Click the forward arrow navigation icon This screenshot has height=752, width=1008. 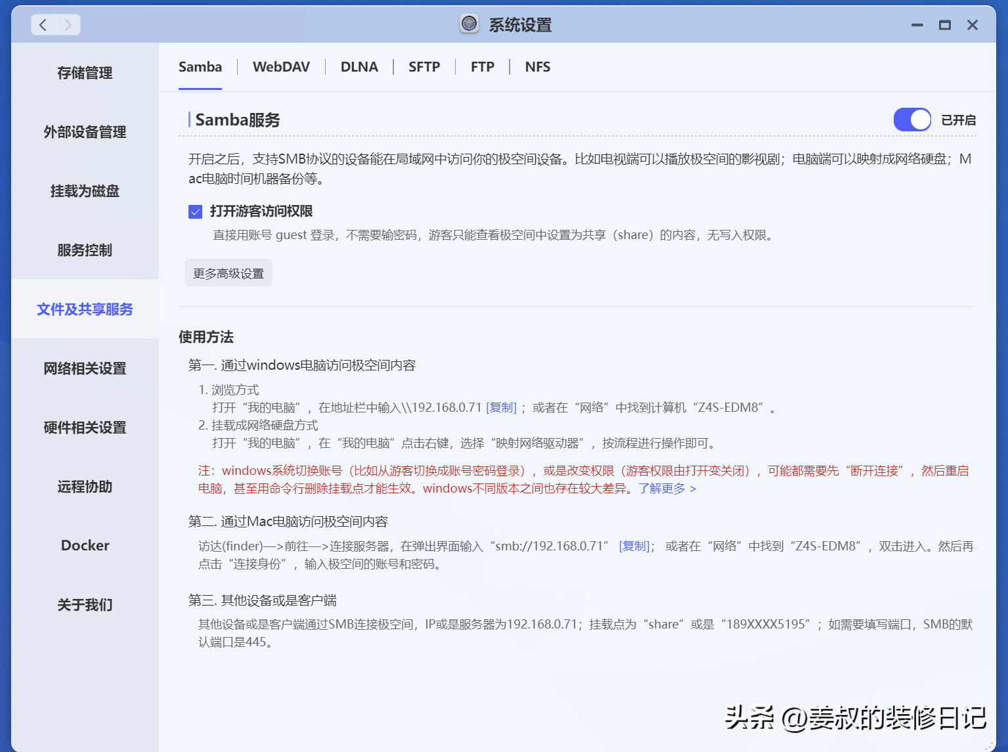click(x=68, y=25)
